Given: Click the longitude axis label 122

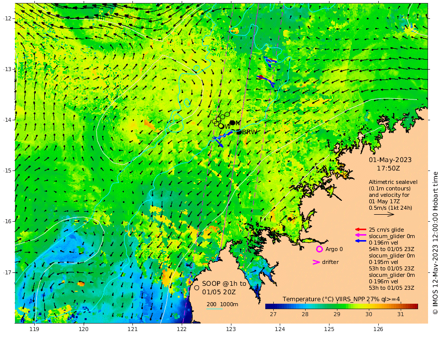Looking at the screenshot, I should [x=182, y=329].
